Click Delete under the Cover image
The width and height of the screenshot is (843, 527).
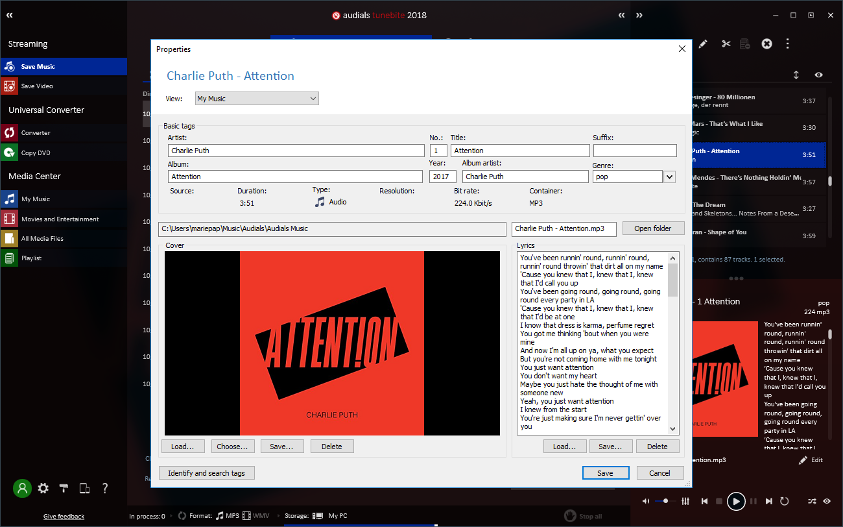click(x=332, y=447)
